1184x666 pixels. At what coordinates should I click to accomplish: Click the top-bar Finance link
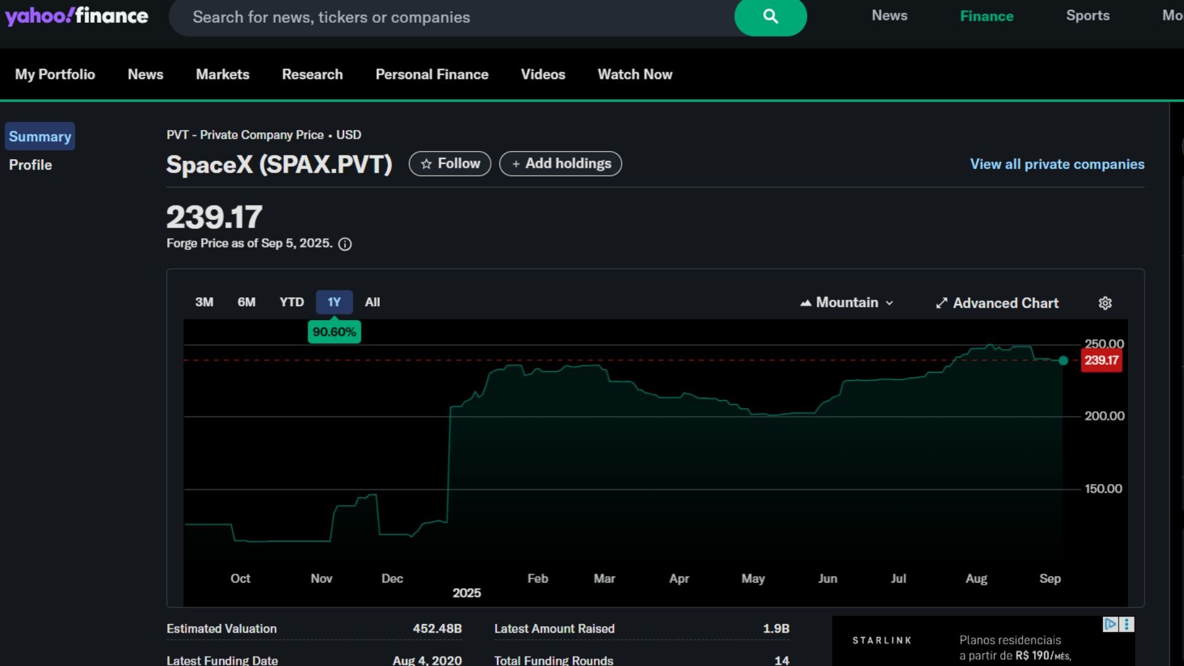coord(987,16)
